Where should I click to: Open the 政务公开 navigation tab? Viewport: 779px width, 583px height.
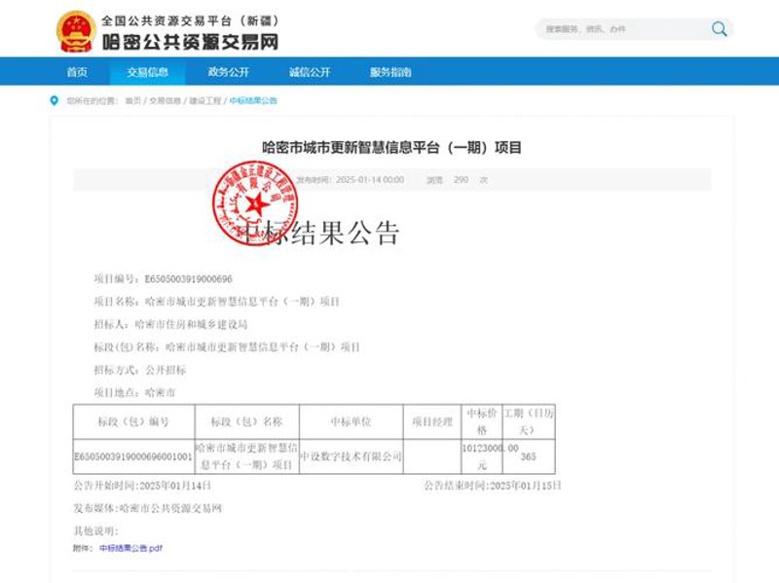pos(228,72)
